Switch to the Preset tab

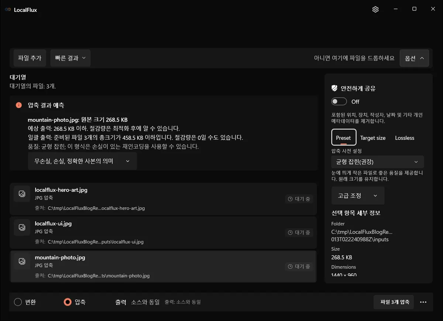(344, 138)
